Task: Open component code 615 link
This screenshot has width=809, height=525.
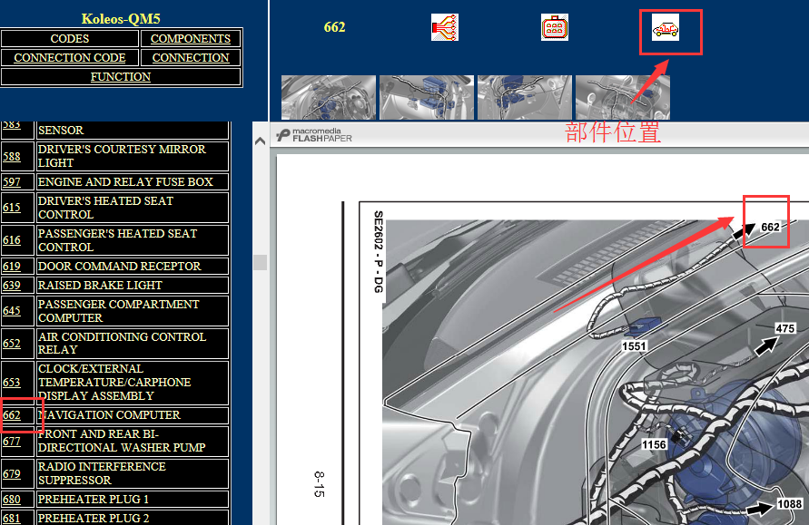Action: 12,208
